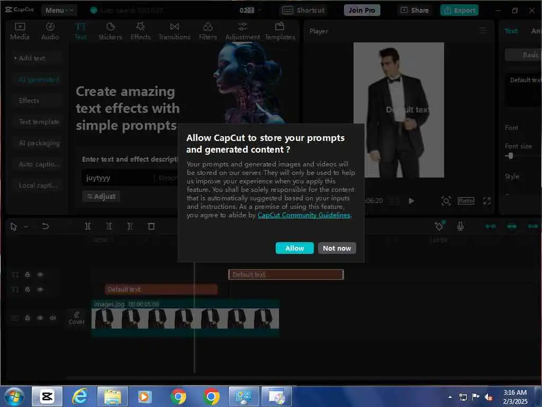Open the Filters panel
The height and width of the screenshot is (407, 542).
207,31
